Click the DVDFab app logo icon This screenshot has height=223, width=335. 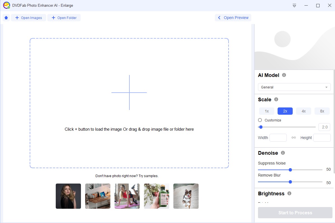pyautogui.click(x=7, y=5)
